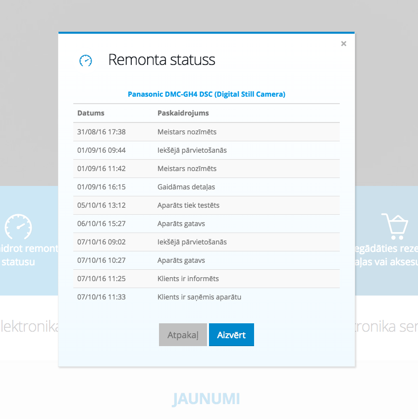
Task: Select the date 07/10/16 10:27
Action: coord(102,260)
